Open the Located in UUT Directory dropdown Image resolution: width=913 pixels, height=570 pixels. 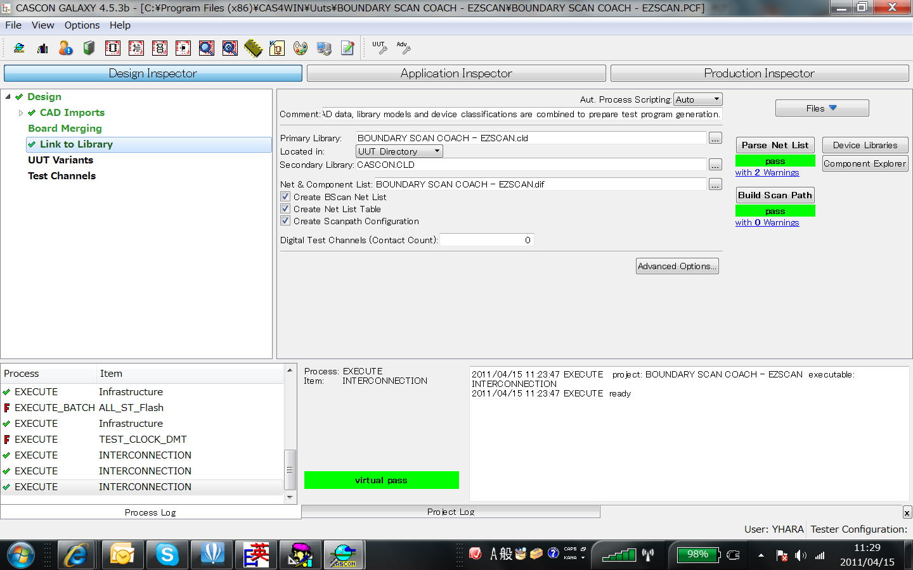tap(399, 151)
